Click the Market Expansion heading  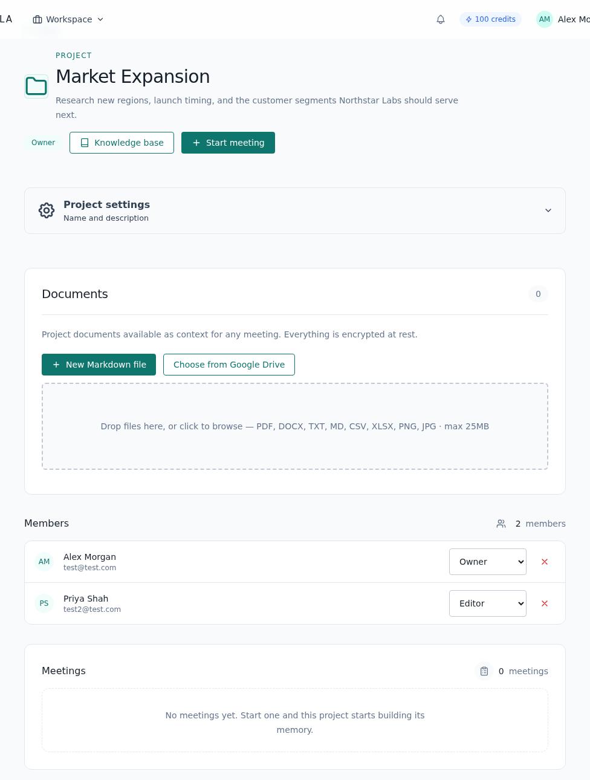click(x=133, y=77)
